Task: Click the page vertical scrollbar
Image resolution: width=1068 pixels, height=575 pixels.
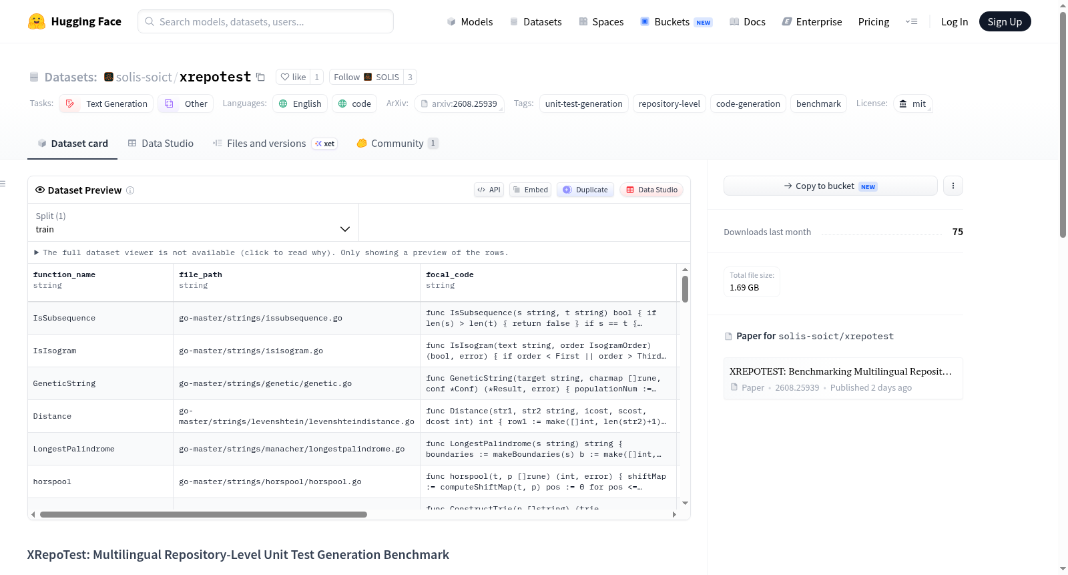Action: pyautogui.click(x=1063, y=124)
